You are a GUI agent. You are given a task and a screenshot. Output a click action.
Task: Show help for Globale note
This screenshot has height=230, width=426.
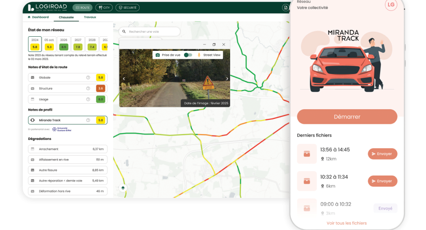(x=88, y=77)
